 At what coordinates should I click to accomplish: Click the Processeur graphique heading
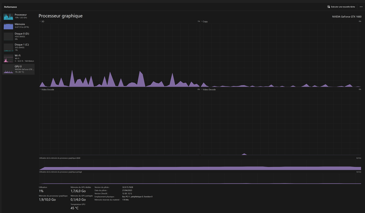tap(61, 16)
